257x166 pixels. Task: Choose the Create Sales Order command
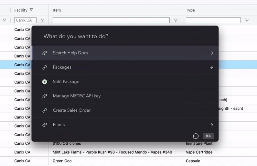(x=125, y=110)
